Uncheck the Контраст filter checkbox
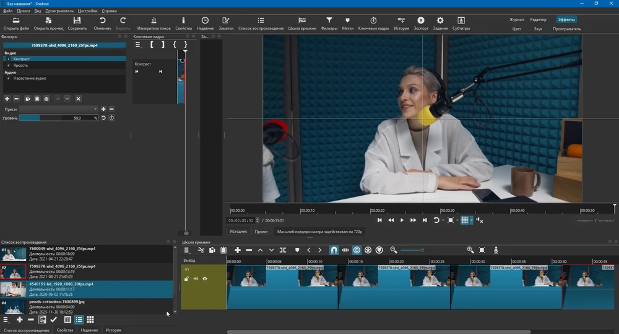Image resolution: width=619 pixels, height=334 pixels. 8,59
